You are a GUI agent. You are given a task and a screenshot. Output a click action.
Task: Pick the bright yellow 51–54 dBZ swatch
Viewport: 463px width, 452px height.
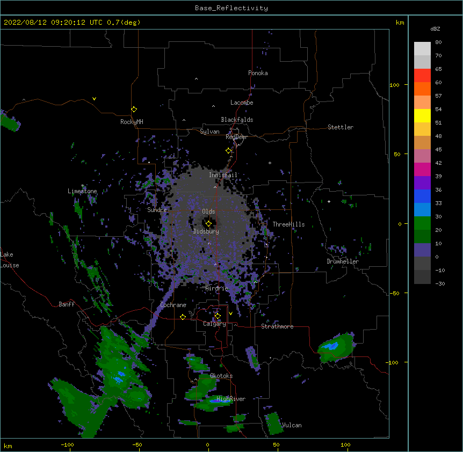click(422, 115)
